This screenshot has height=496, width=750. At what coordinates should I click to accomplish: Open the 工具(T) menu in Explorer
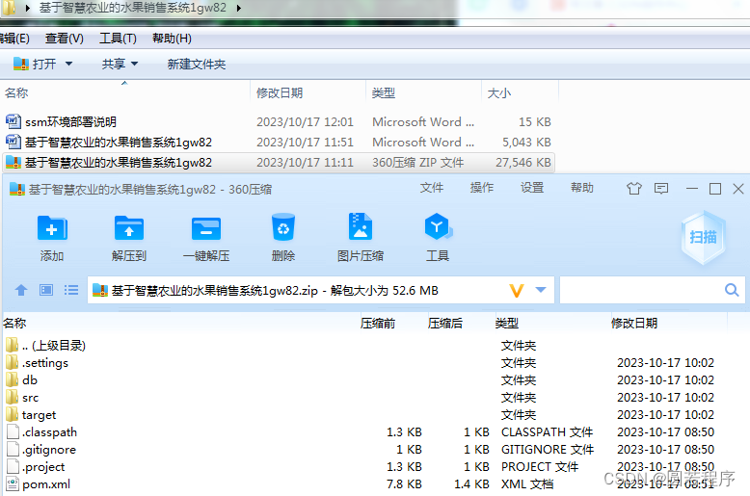pos(118,39)
